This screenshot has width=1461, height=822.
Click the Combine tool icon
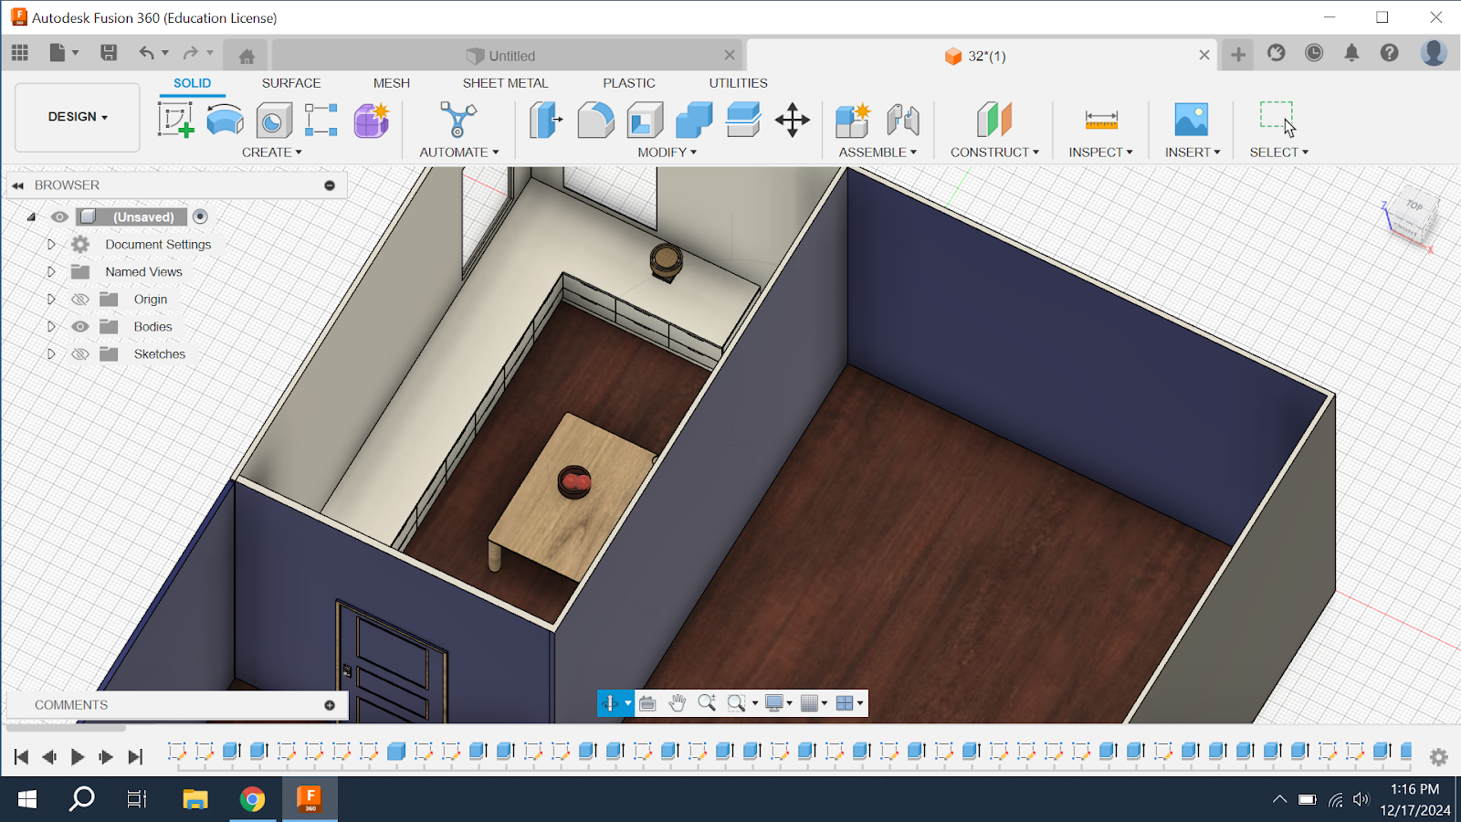point(694,120)
